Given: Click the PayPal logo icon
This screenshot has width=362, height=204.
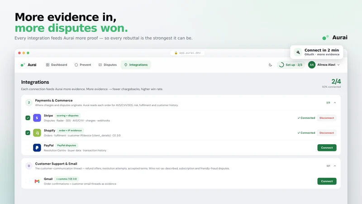Looking at the screenshot, I should 37,148.
